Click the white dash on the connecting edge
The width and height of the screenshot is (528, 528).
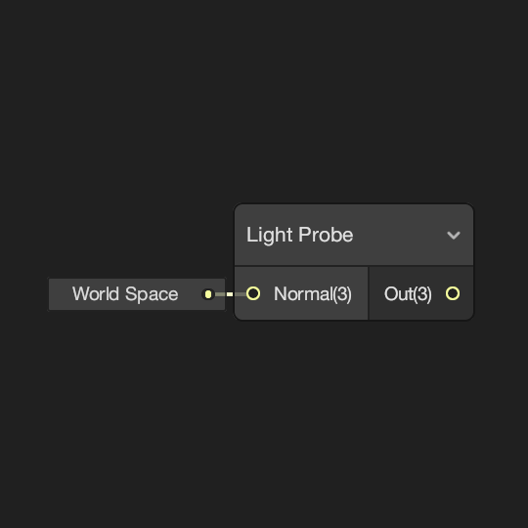tap(230, 294)
